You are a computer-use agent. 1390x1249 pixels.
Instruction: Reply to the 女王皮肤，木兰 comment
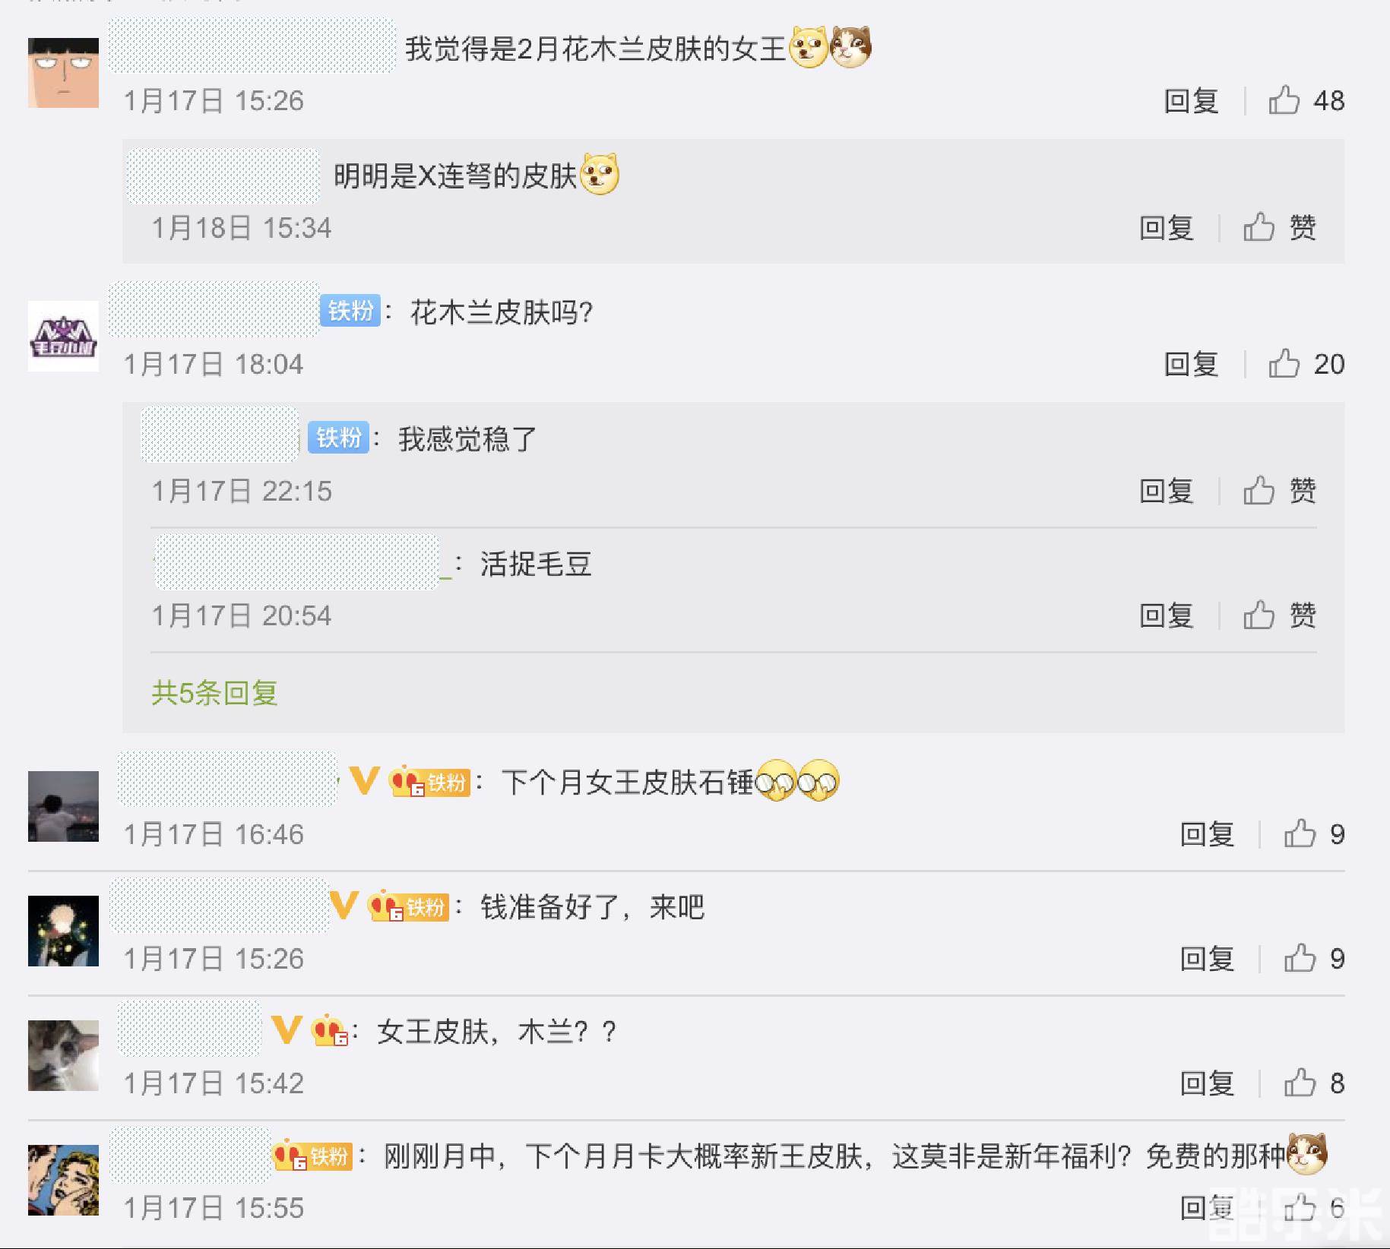pos(1207,1083)
